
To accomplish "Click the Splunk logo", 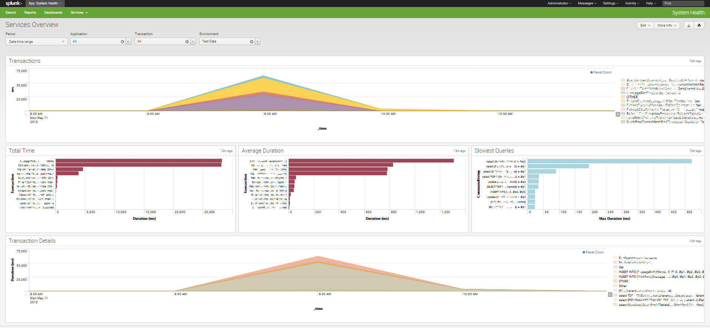I will tap(14, 3).
